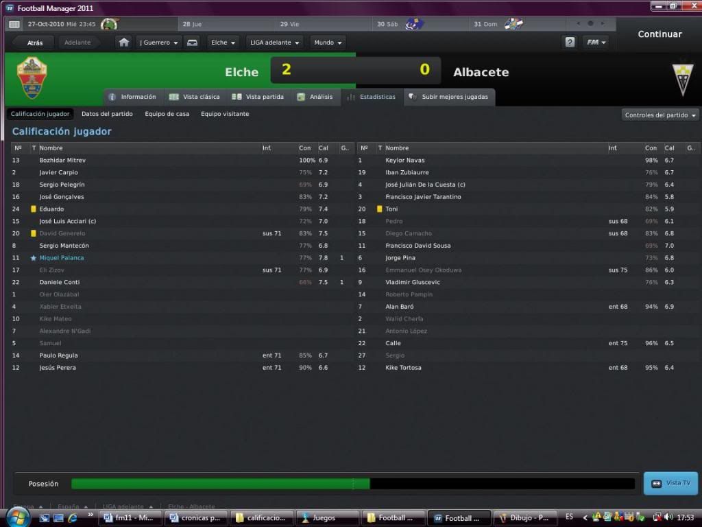Viewport: 702px width, 527px height.
Task: Open the J Guerrero manager dropdown
Action: pos(158,43)
